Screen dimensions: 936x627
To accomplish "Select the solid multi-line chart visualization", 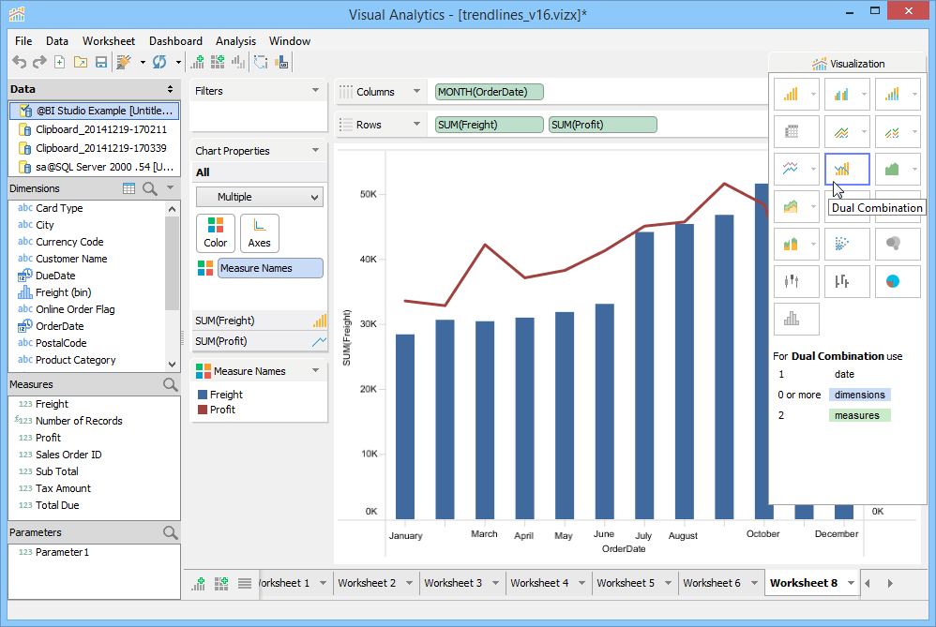I will [841, 132].
